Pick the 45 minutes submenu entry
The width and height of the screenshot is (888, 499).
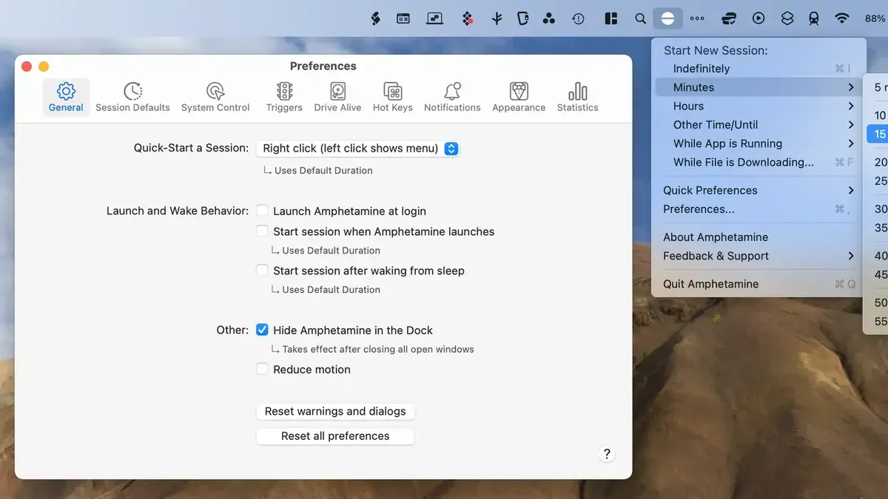(877, 274)
